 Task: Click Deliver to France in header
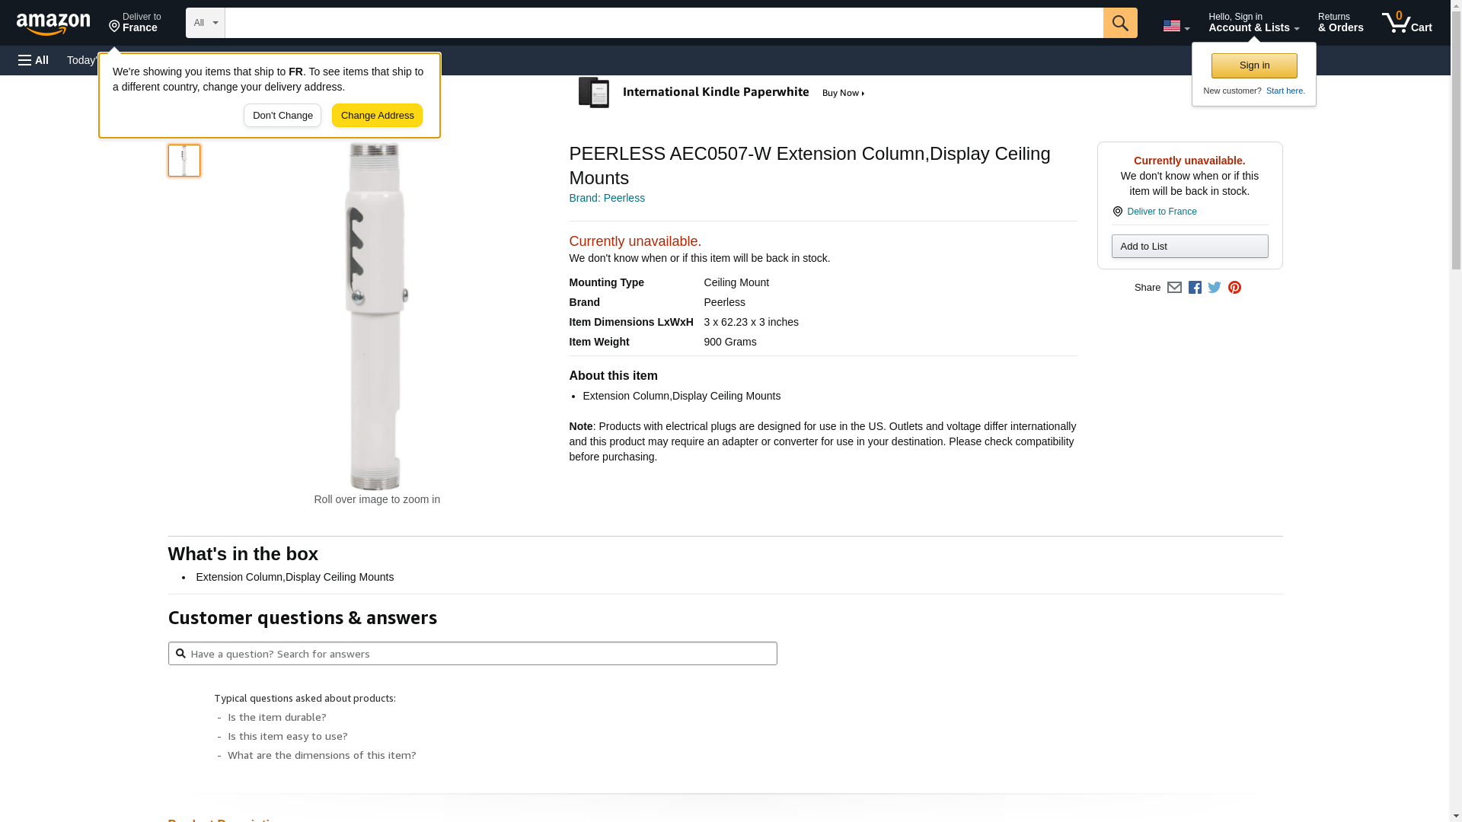135,23
